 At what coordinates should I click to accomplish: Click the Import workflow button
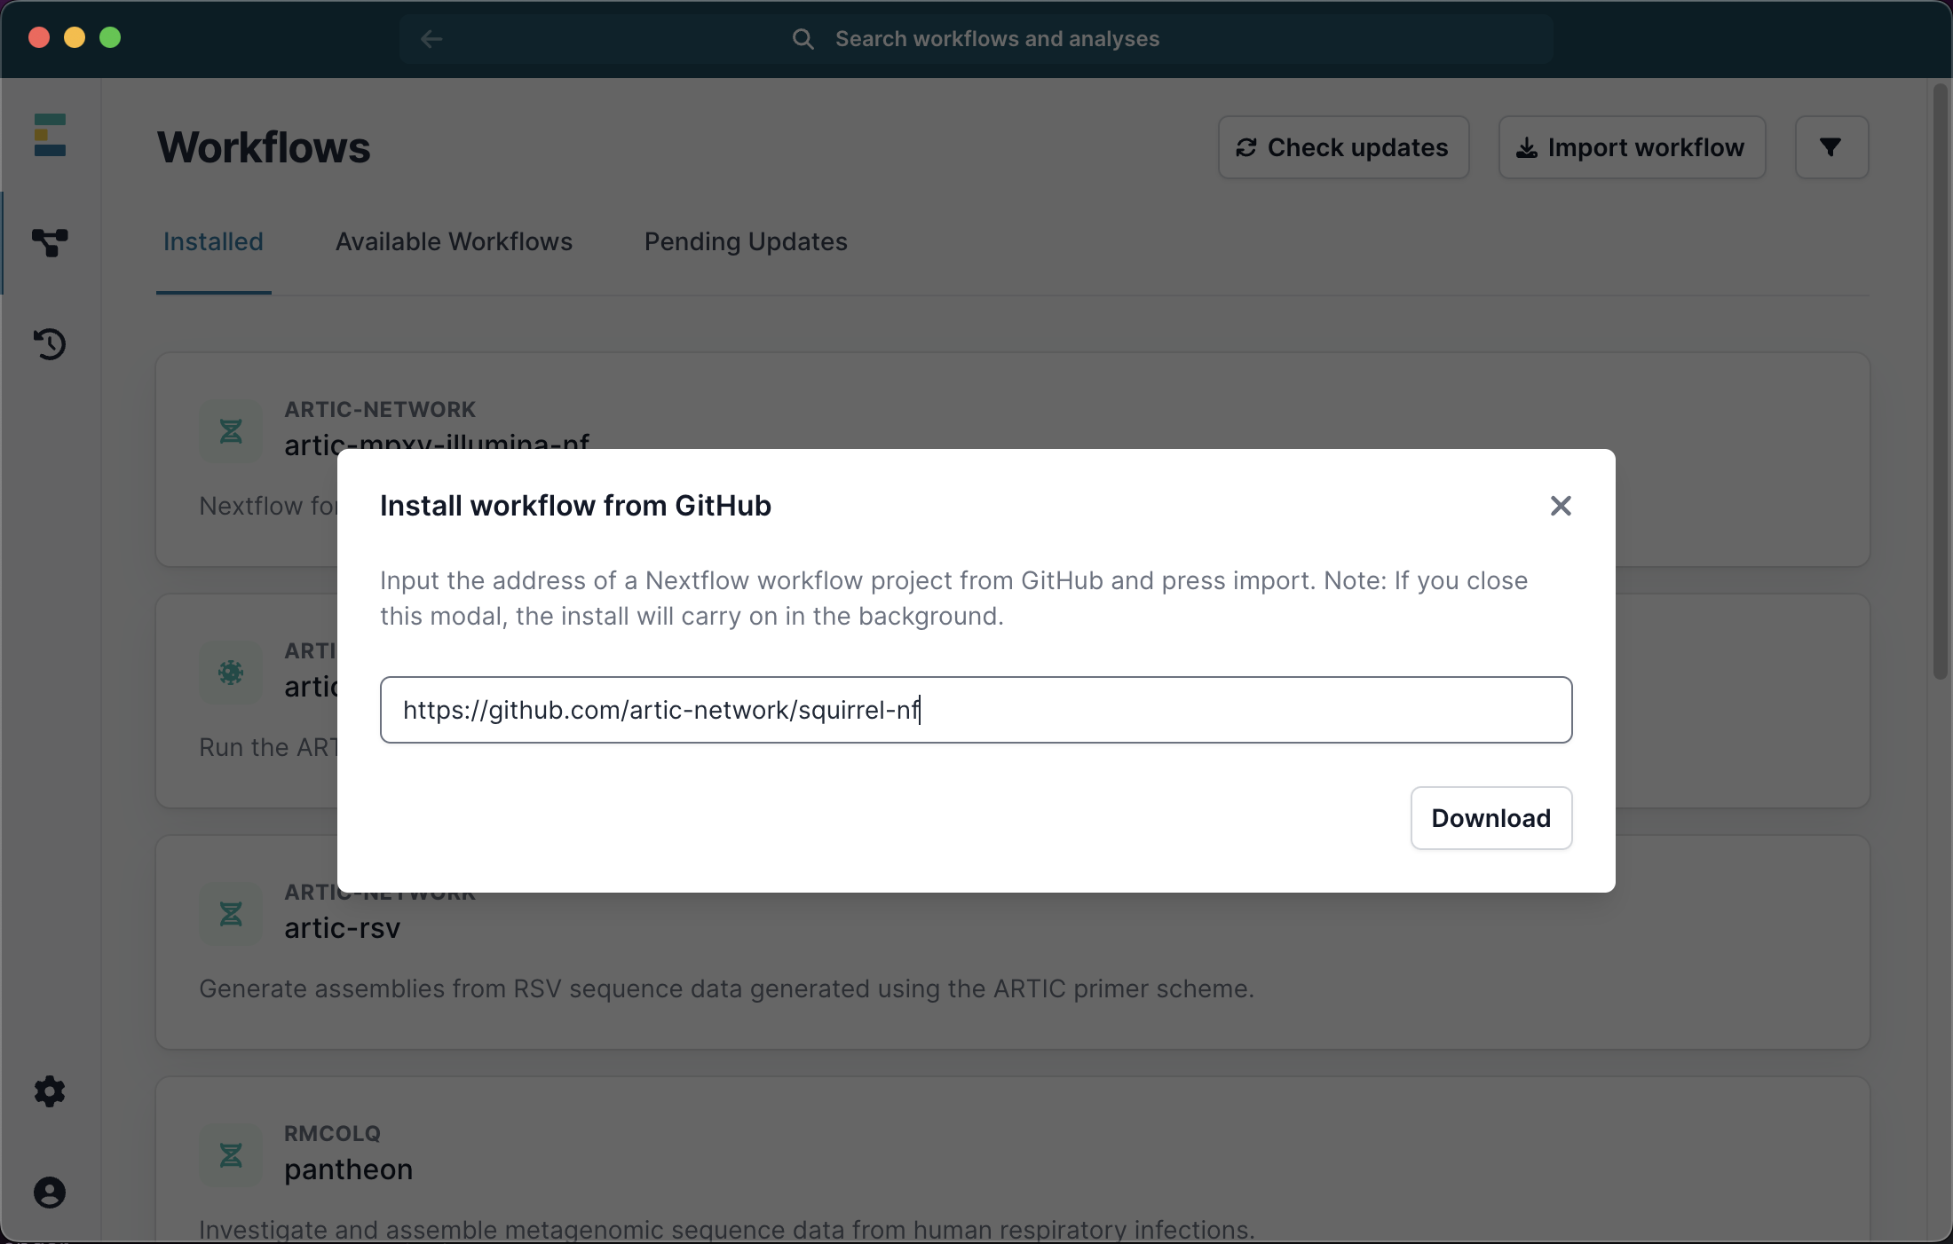pyautogui.click(x=1632, y=147)
